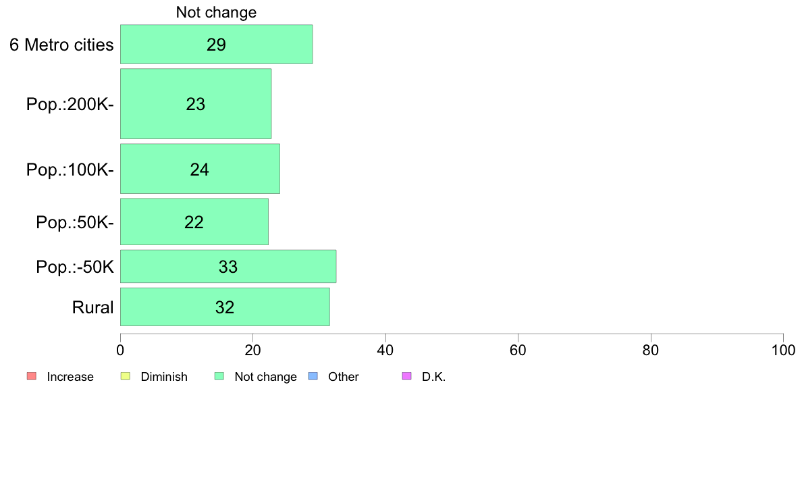
Task: Click the yellow Diminish legend swatch
Action: pyautogui.click(x=126, y=376)
